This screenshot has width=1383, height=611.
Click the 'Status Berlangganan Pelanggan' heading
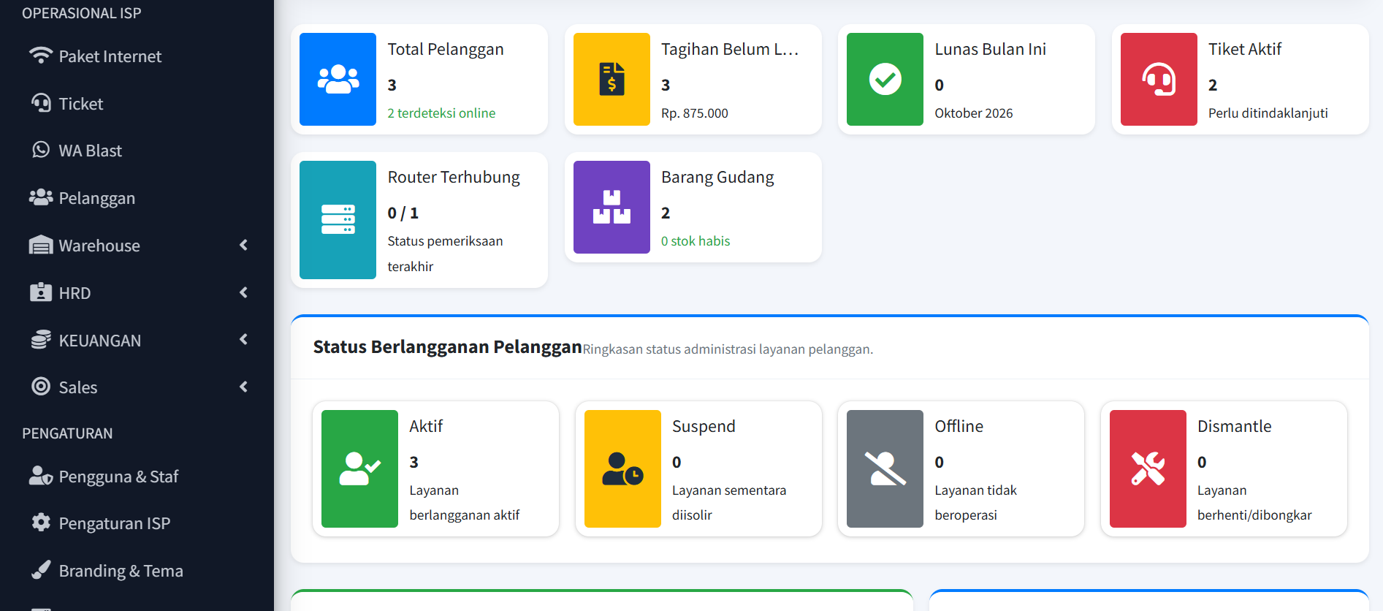pos(448,346)
